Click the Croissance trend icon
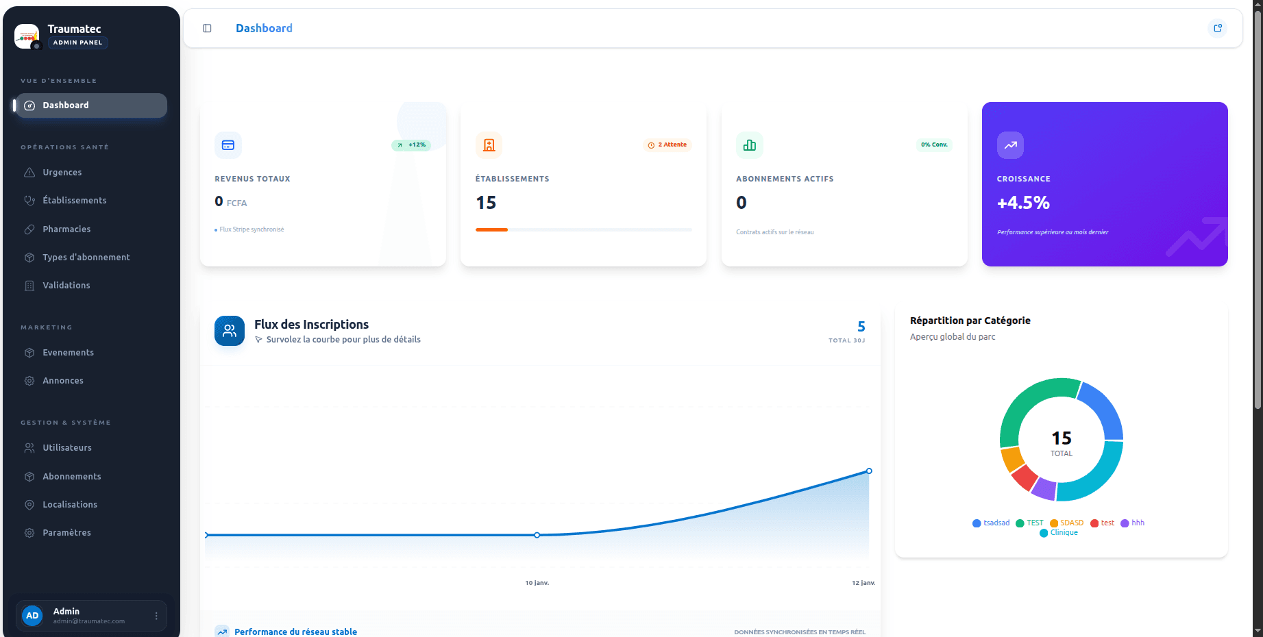 pyautogui.click(x=1010, y=145)
